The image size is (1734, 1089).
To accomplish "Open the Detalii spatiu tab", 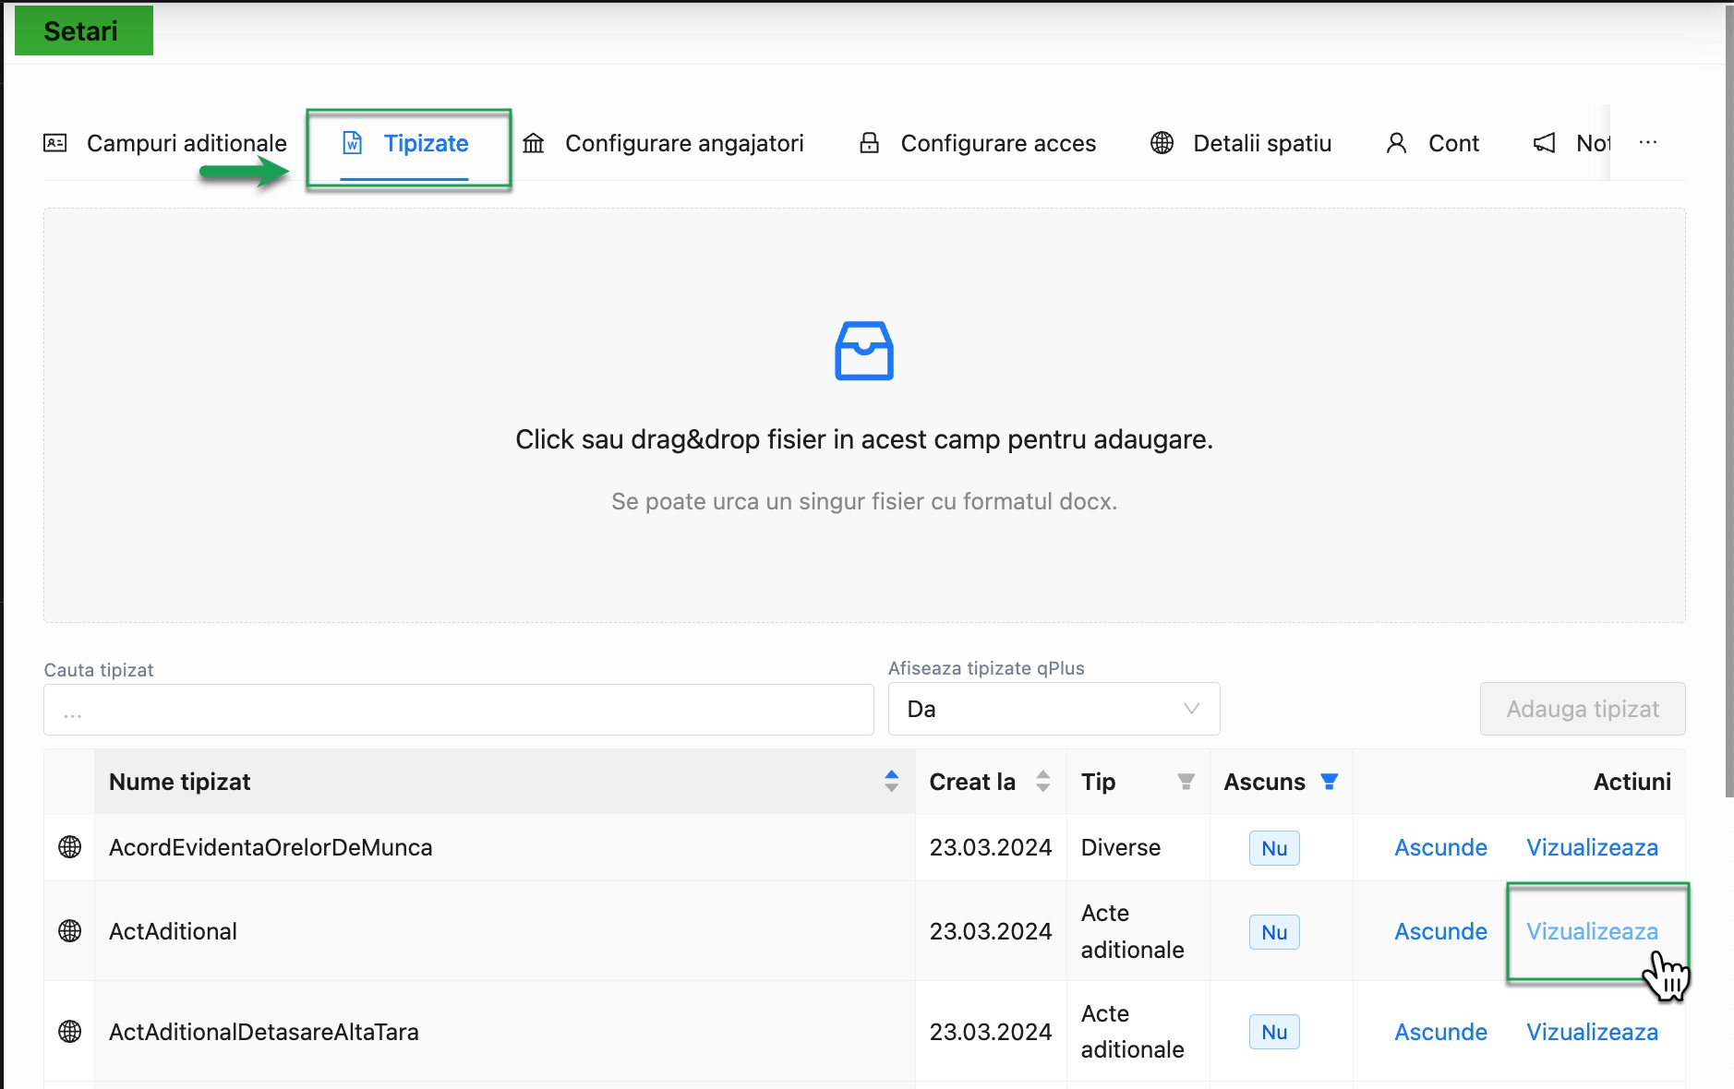I will [x=1240, y=143].
